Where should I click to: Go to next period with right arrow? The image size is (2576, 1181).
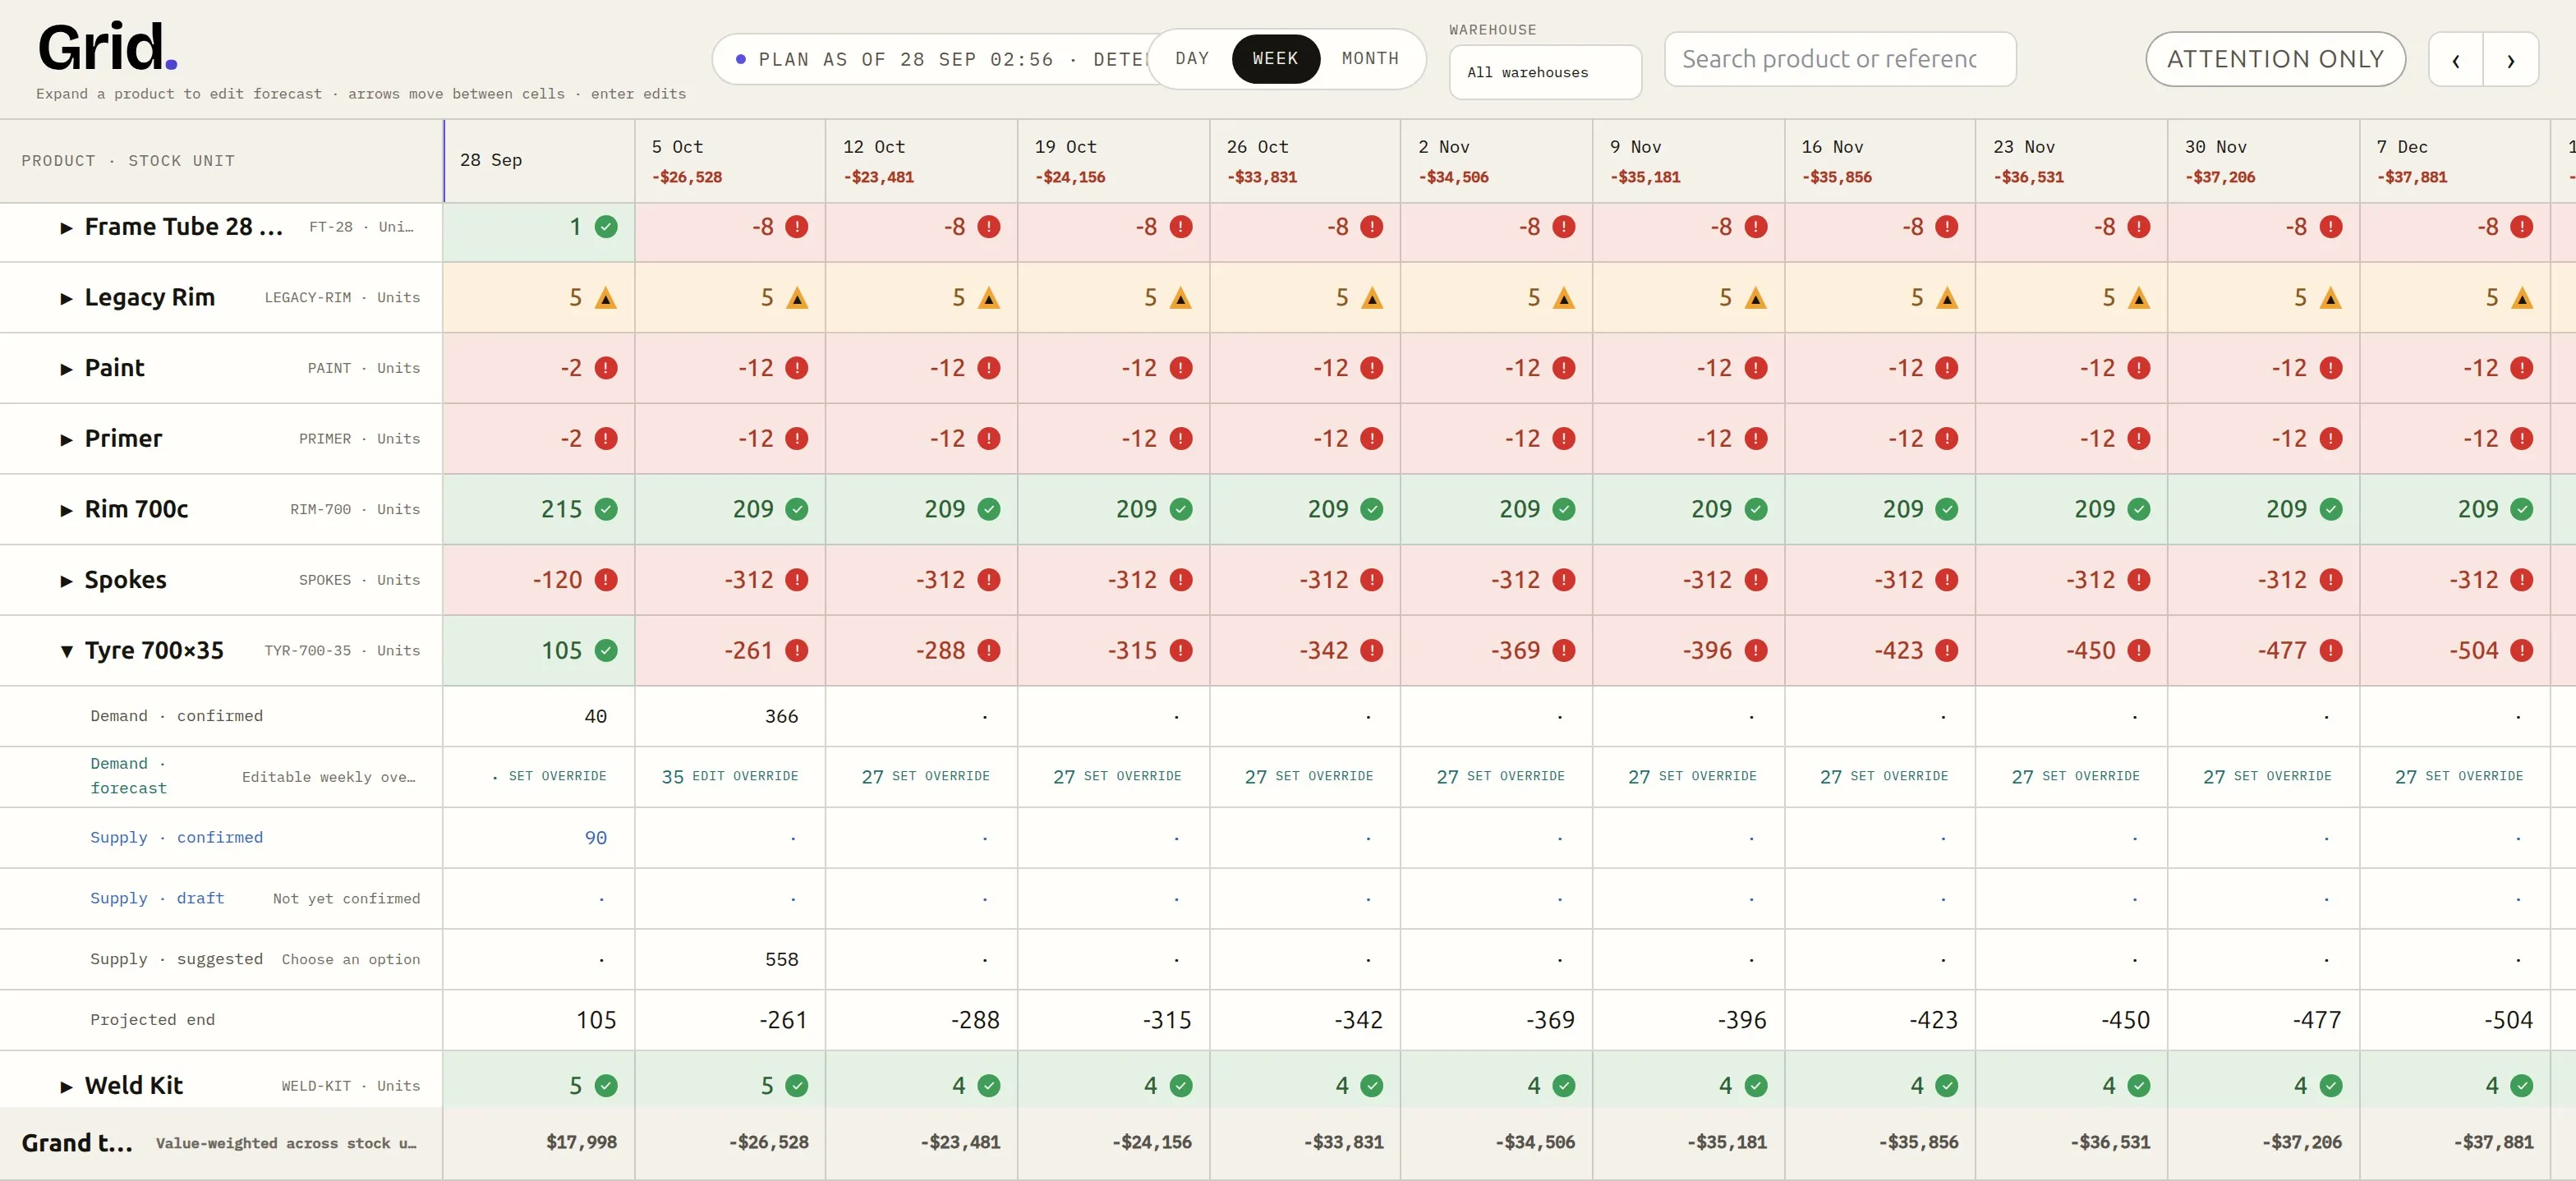click(2511, 60)
